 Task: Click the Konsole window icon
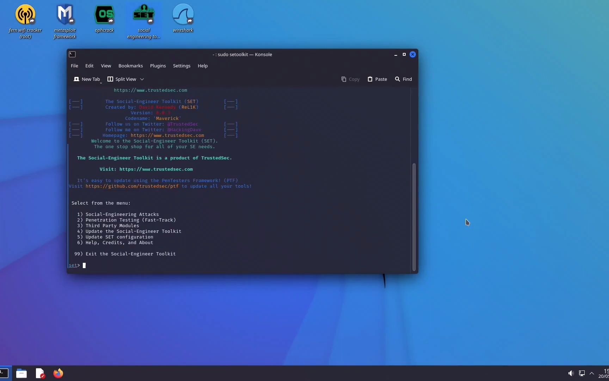click(x=72, y=54)
